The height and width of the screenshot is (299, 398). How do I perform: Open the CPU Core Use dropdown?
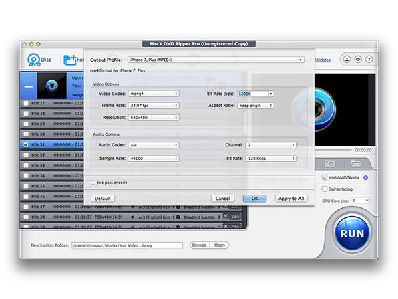coord(361,201)
